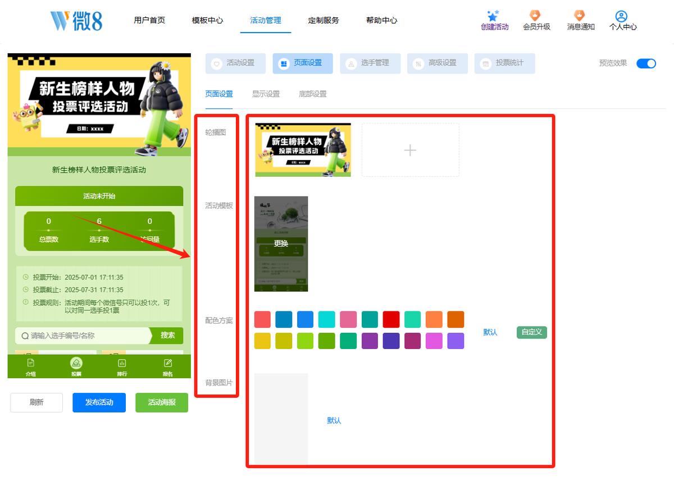This screenshot has width=674, height=477.
Task: Click 背景图片 label
Action: click(x=219, y=383)
